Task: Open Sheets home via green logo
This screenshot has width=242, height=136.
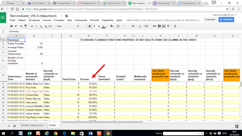Action: point(3,17)
